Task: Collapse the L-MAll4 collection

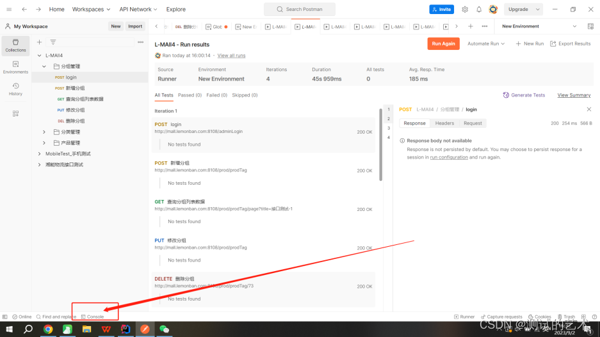Action: coord(39,56)
